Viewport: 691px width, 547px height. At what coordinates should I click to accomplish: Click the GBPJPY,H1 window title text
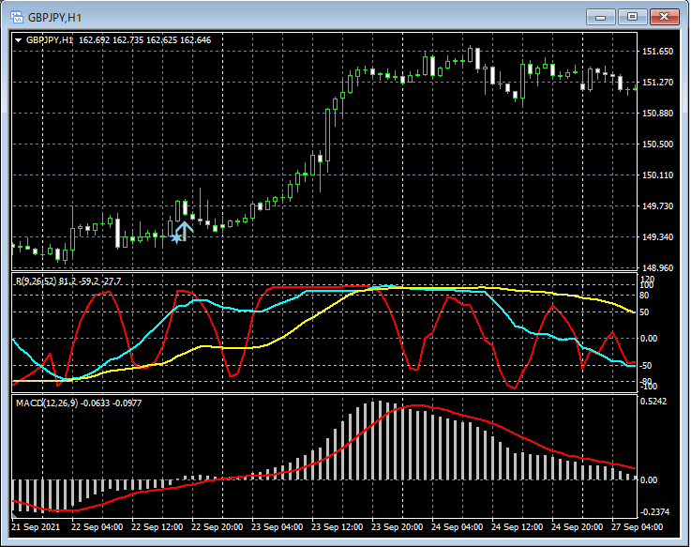point(54,18)
